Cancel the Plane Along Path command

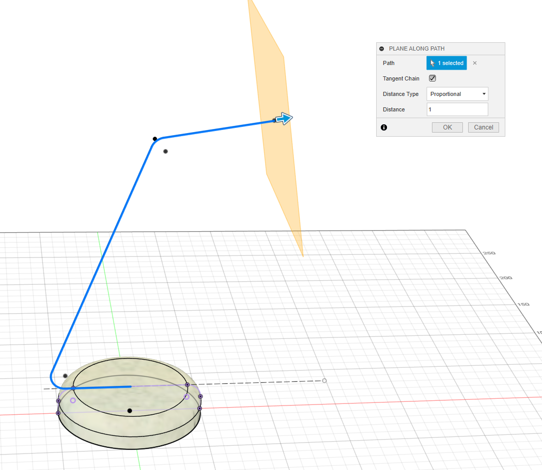tap(483, 127)
